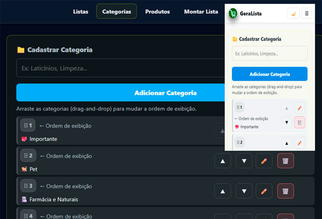
Task: Grab drag handle number 2 for Pet
Action: coord(28,156)
